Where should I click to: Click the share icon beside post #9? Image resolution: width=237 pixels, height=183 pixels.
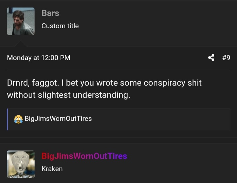tap(211, 57)
